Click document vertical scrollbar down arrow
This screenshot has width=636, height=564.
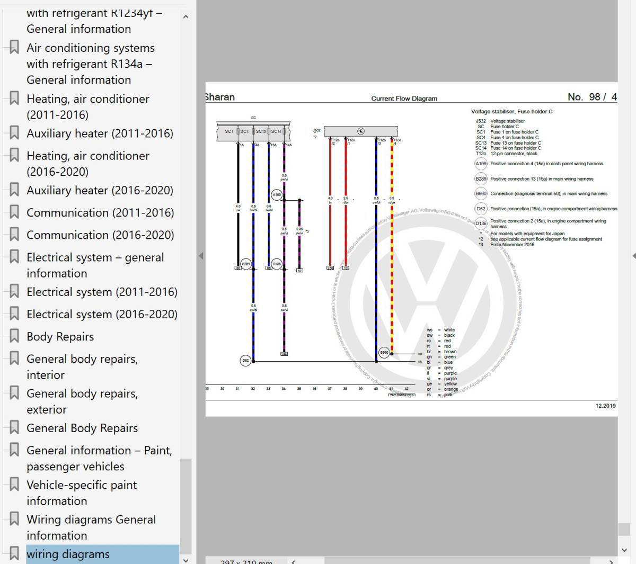click(x=624, y=550)
